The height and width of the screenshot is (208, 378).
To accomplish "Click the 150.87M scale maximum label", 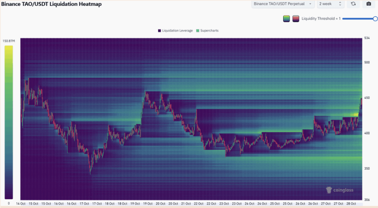I will (x=9, y=41).
